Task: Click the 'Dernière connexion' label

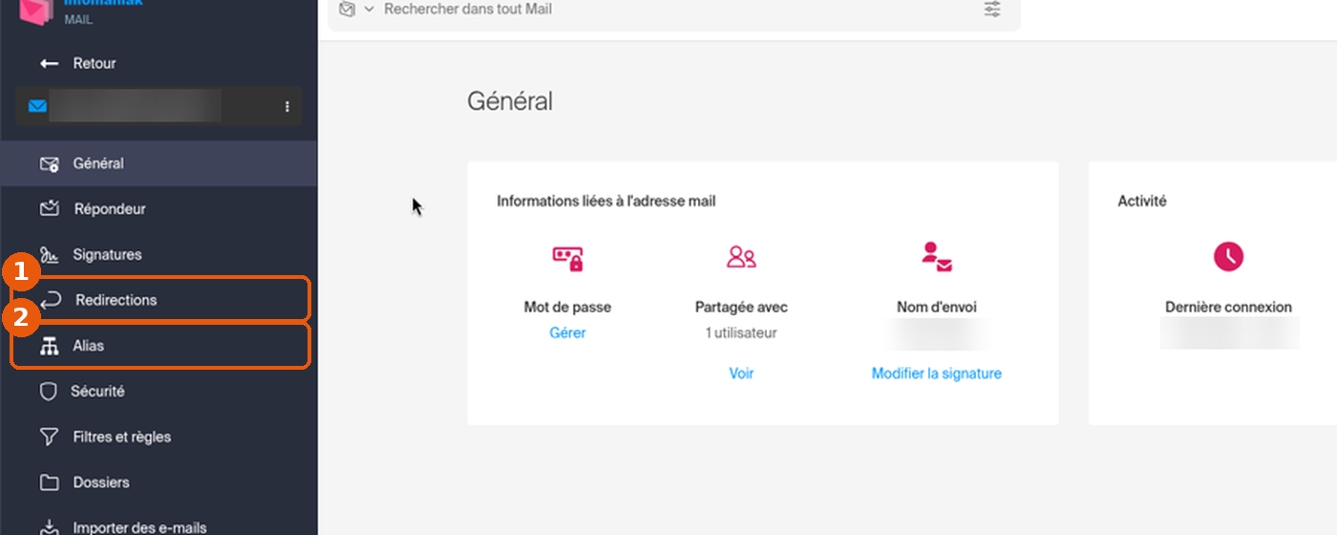Action: pos(1228,308)
